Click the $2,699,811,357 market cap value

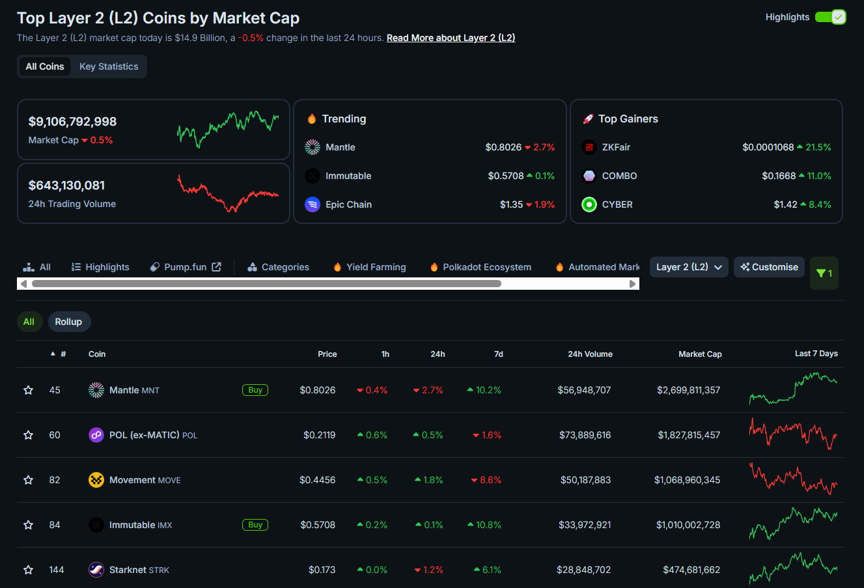pyautogui.click(x=688, y=390)
